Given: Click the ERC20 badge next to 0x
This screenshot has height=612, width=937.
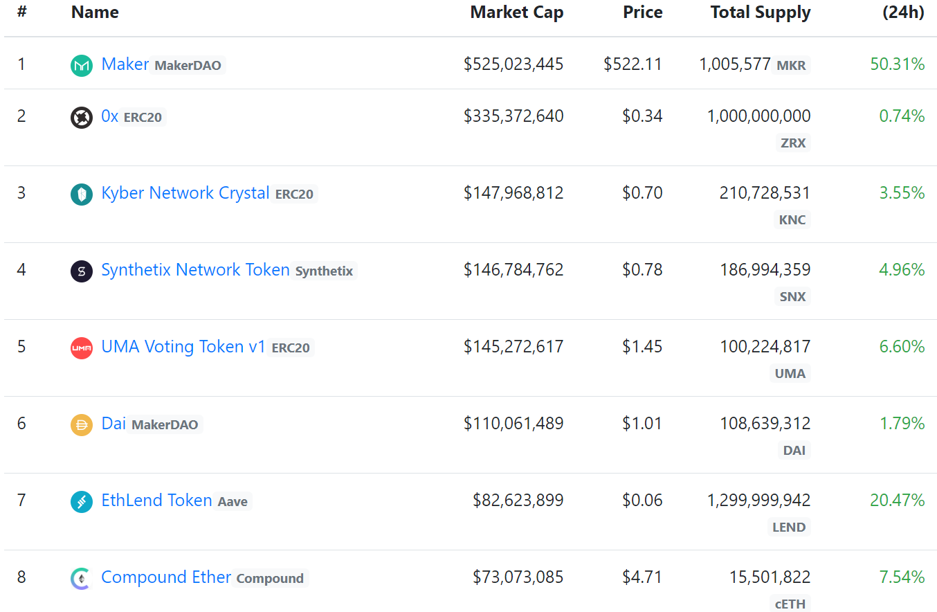Looking at the screenshot, I should click(142, 117).
